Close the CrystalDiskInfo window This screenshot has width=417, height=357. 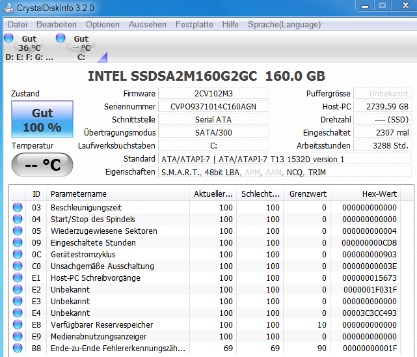(405, 5)
